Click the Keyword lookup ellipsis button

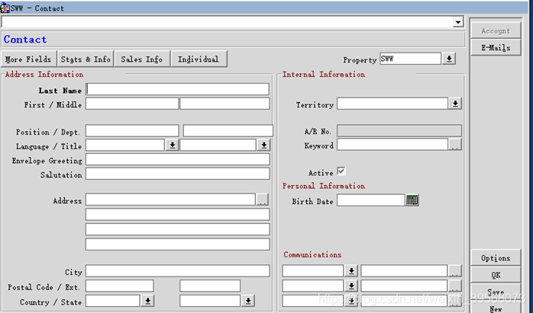(x=455, y=145)
